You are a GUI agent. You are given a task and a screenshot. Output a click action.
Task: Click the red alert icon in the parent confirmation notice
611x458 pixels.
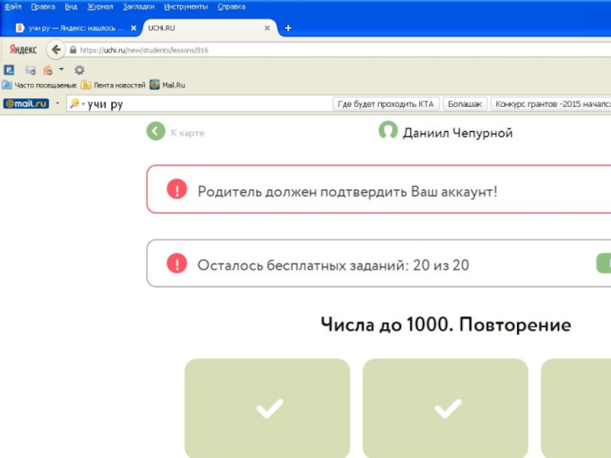tap(177, 189)
